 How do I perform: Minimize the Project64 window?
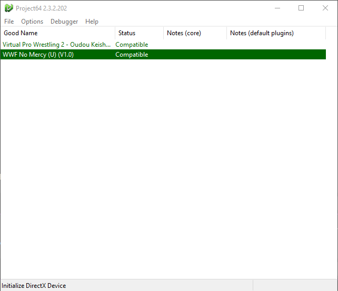pyautogui.click(x=277, y=8)
